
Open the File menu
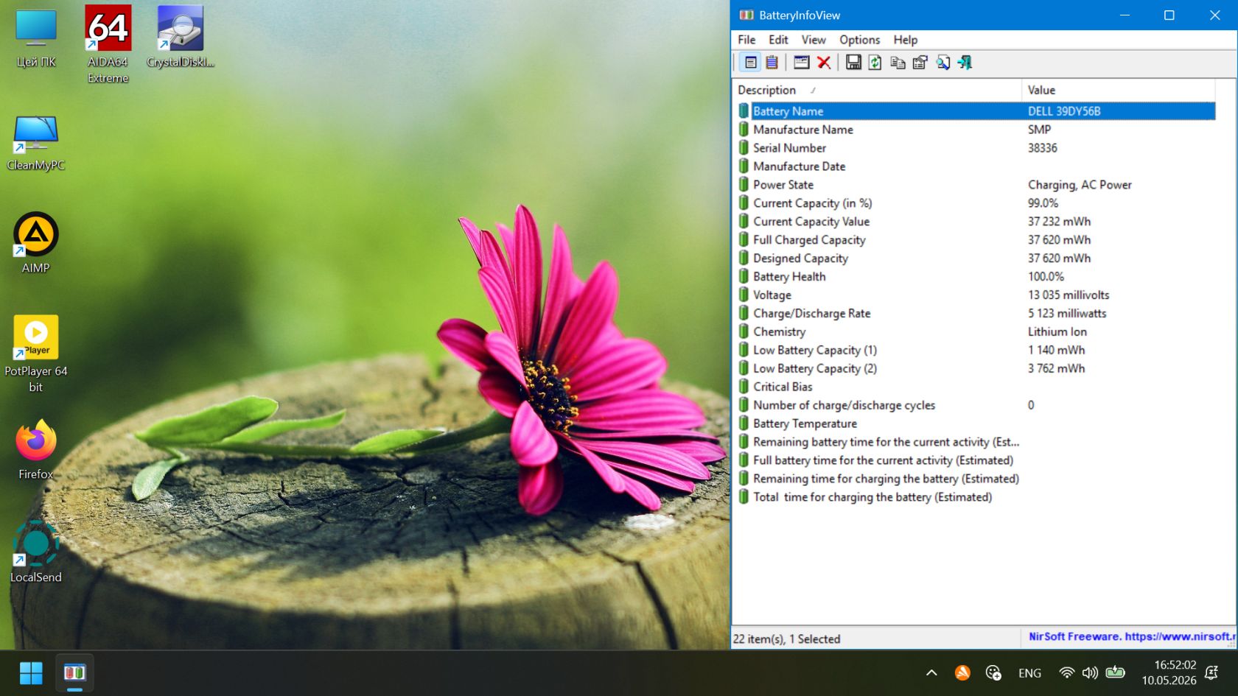tap(746, 40)
